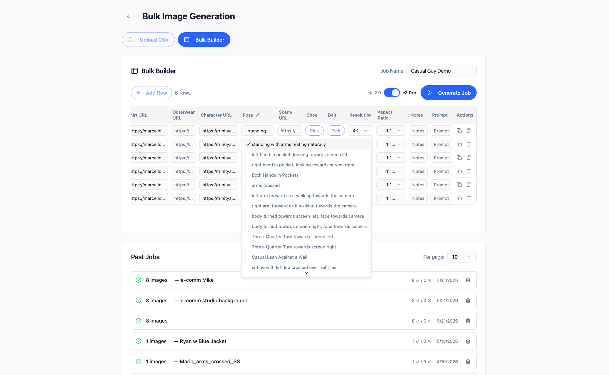Delete the sixth table row

pyautogui.click(x=469, y=198)
